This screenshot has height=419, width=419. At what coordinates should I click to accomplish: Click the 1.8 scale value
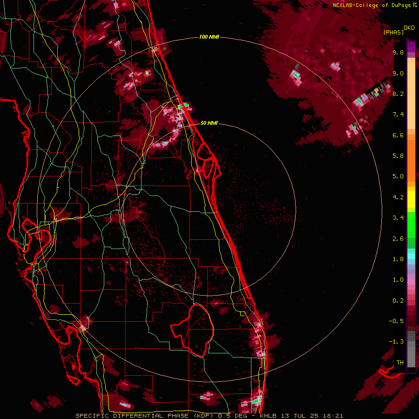pyautogui.click(x=398, y=259)
